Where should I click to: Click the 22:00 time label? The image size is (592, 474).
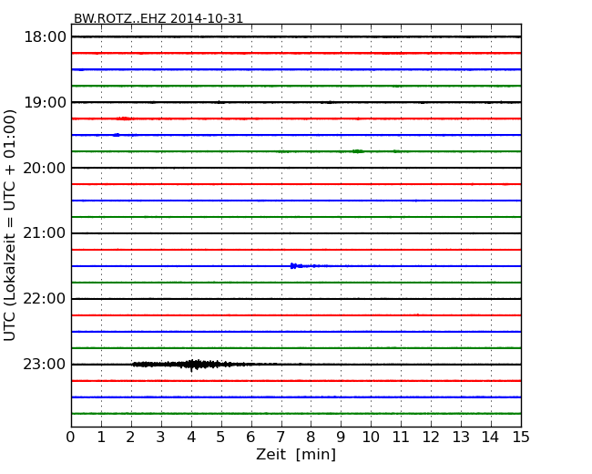tap(45, 299)
